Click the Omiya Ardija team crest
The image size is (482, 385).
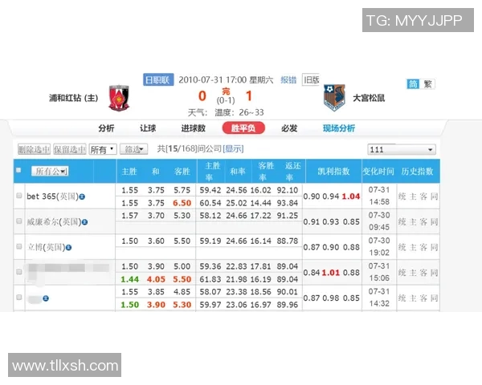pyautogui.click(x=334, y=98)
